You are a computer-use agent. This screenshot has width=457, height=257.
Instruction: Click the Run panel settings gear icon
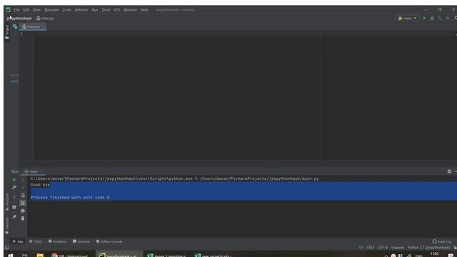click(x=449, y=171)
